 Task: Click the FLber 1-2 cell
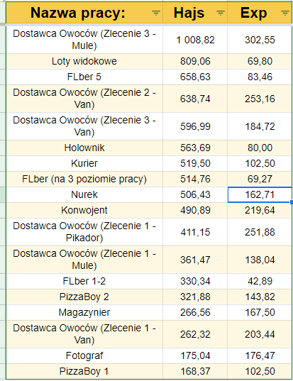click(x=84, y=282)
